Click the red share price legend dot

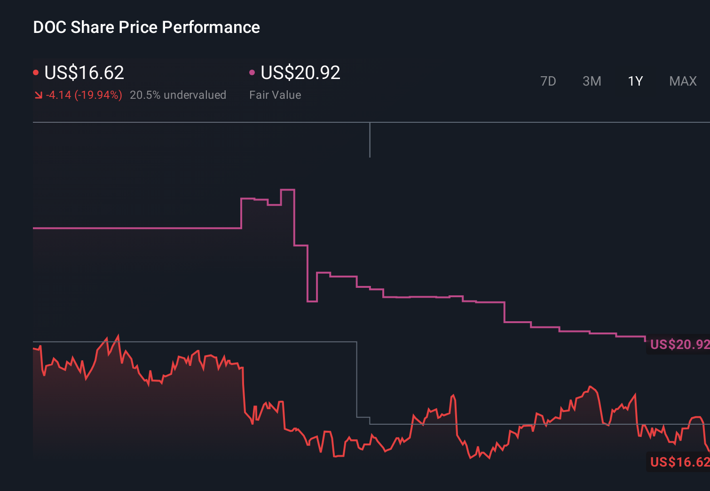click(36, 72)
